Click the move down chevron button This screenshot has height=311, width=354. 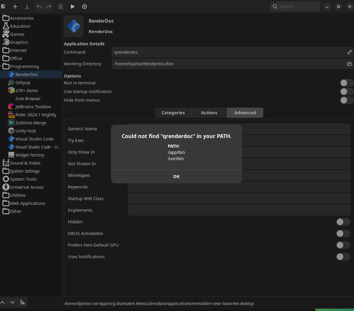click(12, 302)
